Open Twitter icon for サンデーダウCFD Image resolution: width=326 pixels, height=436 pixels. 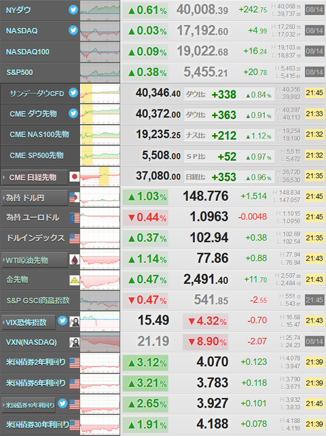click(73, 92)
